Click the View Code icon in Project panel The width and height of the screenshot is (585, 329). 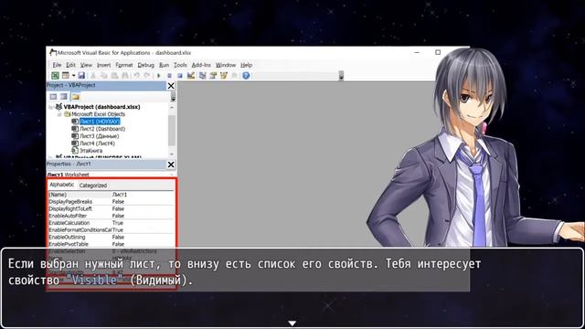pos(53,97)
